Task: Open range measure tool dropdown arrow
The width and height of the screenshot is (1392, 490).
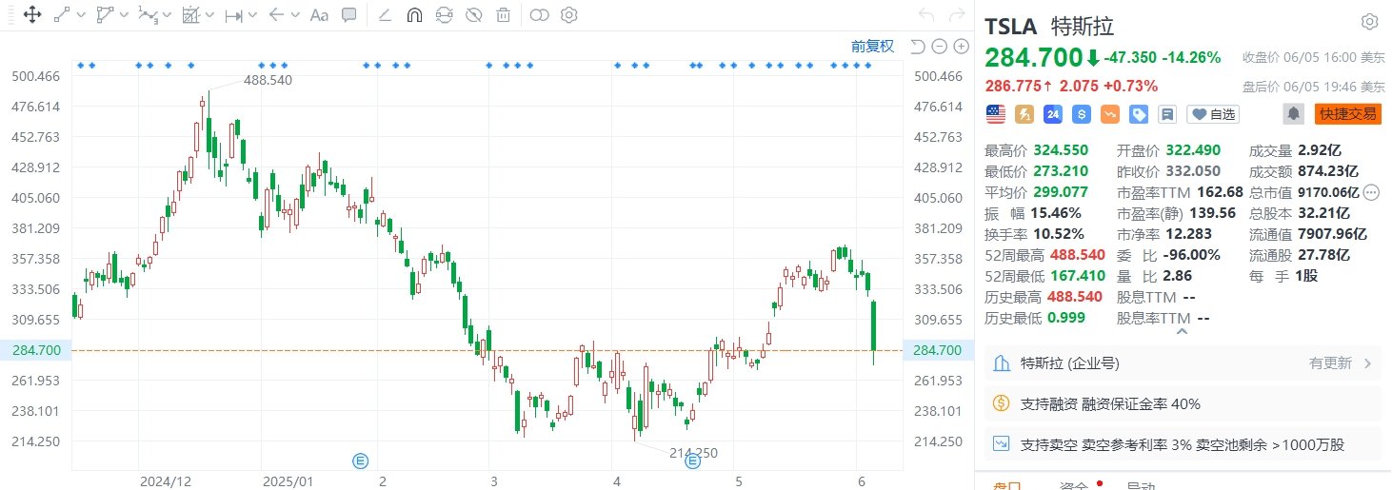Action: [251, 15]
